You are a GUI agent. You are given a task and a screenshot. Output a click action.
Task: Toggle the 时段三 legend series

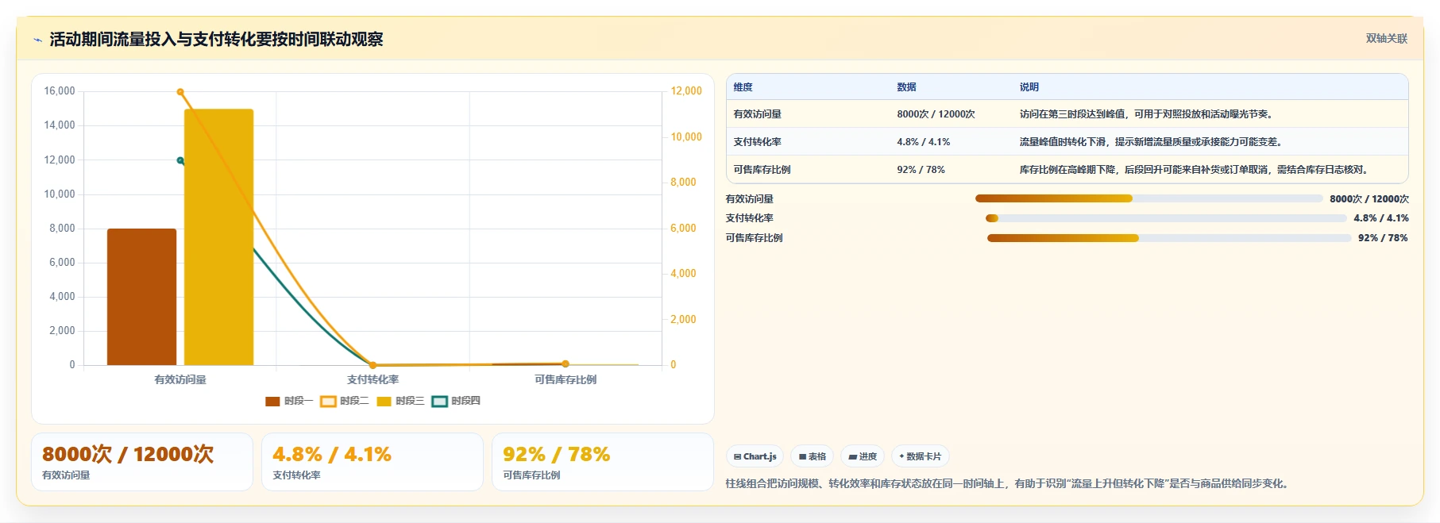click(400, 401)
